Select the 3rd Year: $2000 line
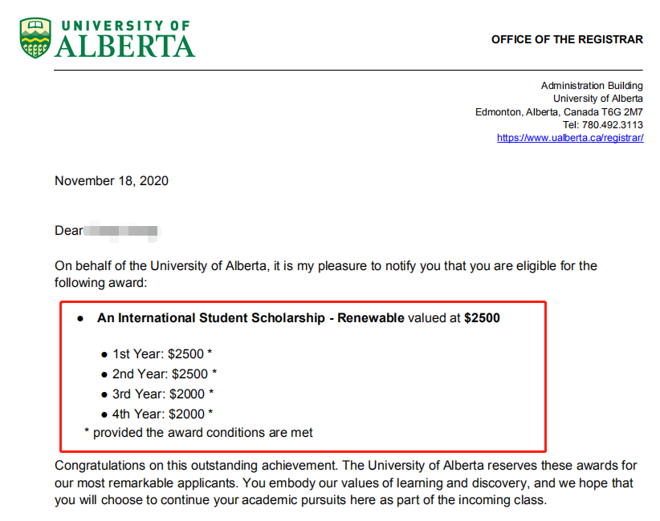Screen dimensions: 660x521 tap(163, 394)
